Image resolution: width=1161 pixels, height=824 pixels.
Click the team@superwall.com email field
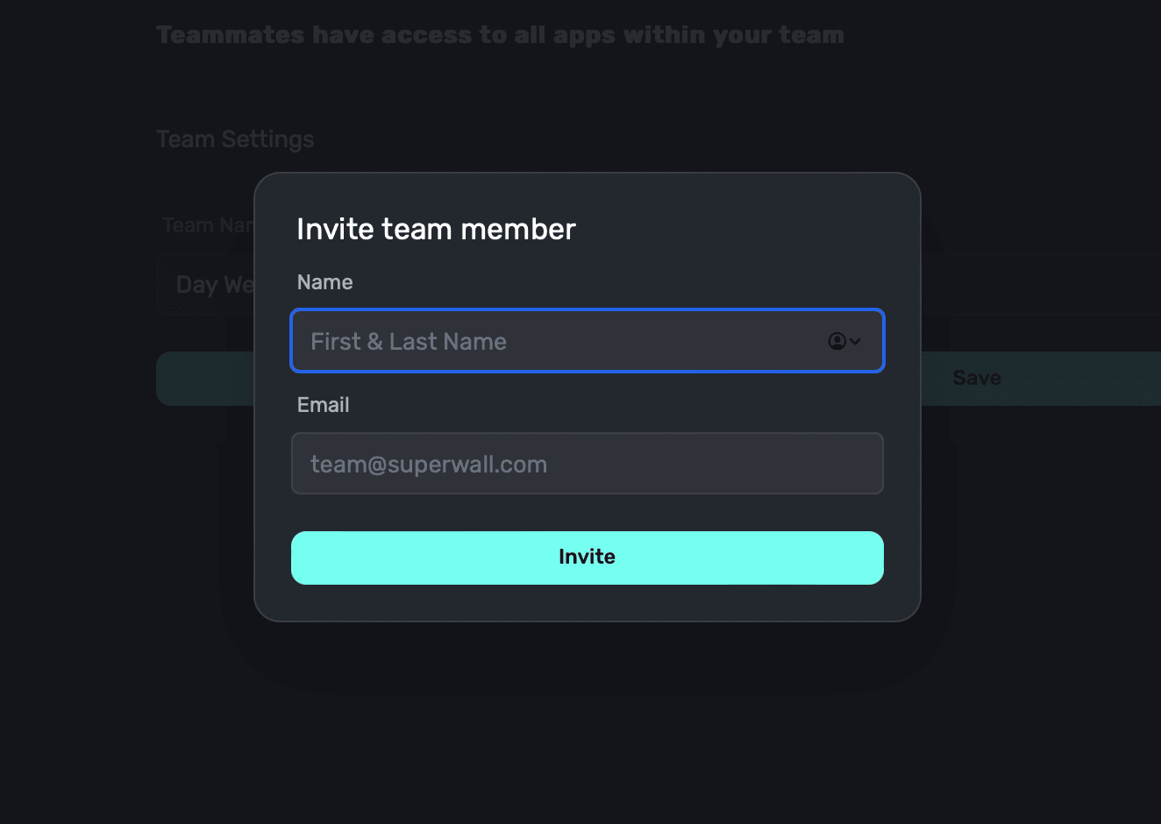587,464
